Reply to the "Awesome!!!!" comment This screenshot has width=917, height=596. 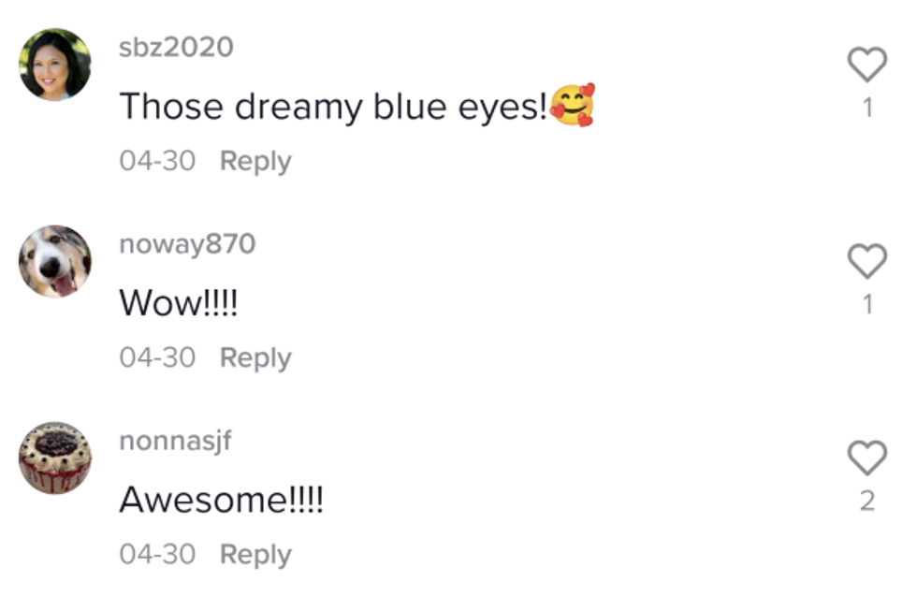(255, 554)
